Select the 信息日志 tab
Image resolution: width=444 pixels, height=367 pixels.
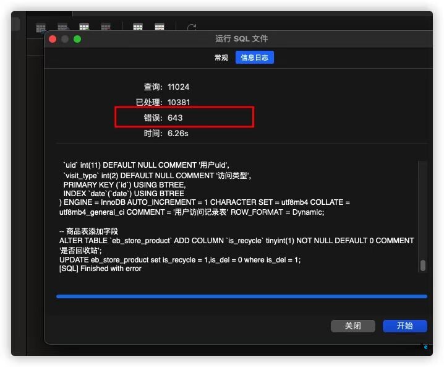[x=254, y=58]
